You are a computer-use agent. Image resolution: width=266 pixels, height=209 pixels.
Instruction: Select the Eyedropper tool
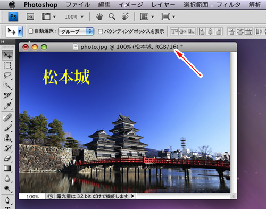7,106
